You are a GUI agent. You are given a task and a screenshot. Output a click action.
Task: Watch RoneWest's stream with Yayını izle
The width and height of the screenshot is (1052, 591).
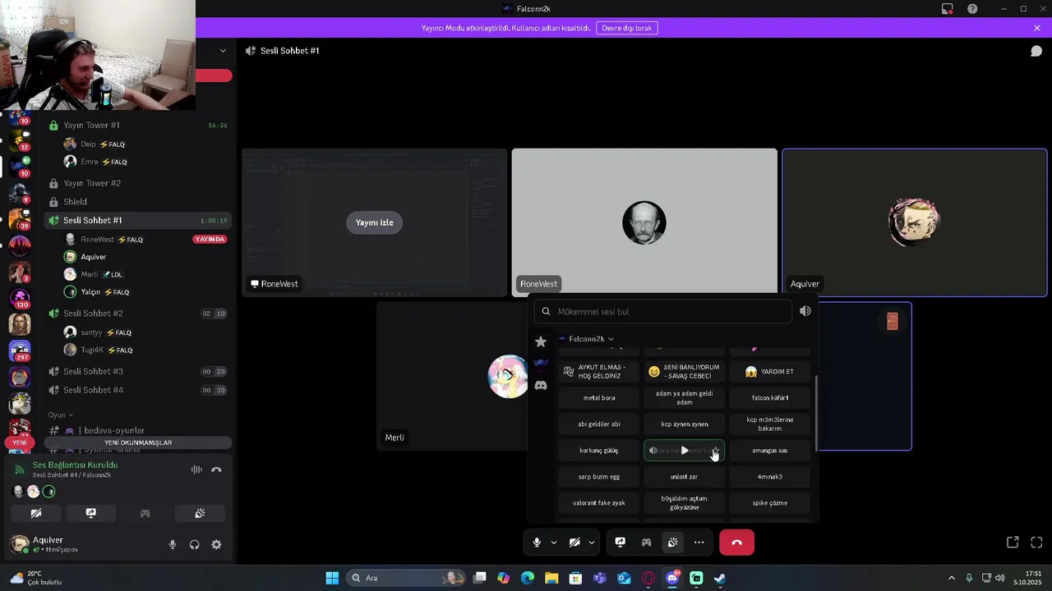[x=374, y=222]
